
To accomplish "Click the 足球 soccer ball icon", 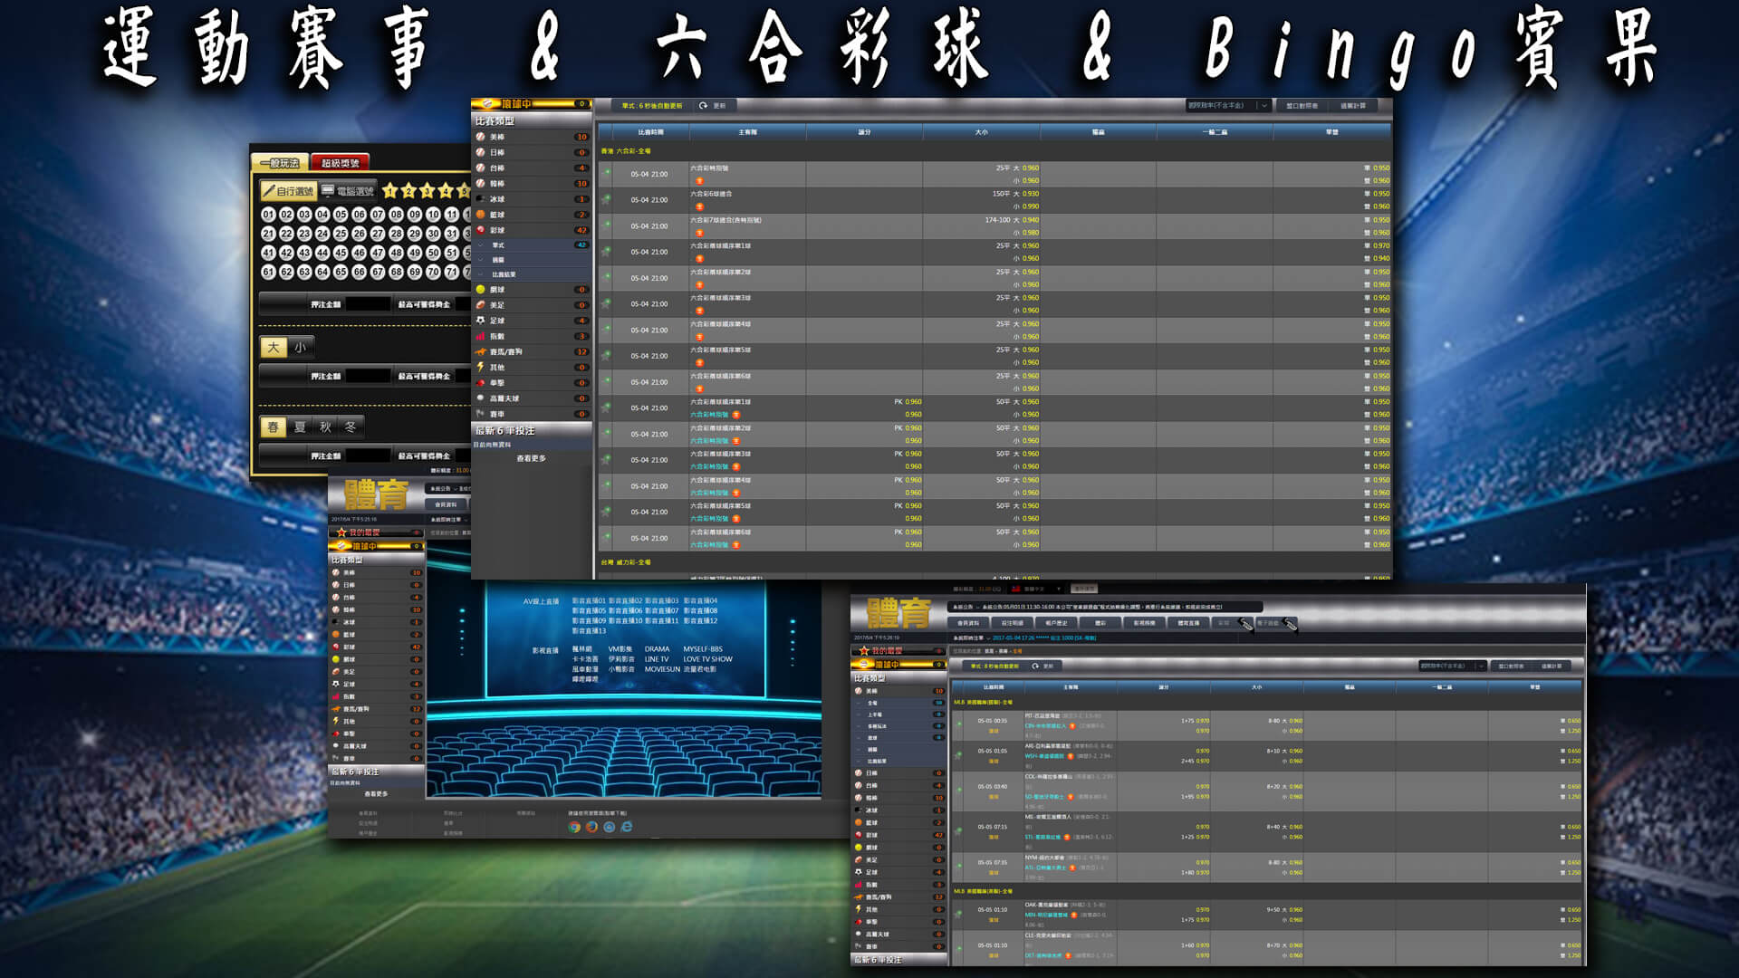I will [481, 321].
